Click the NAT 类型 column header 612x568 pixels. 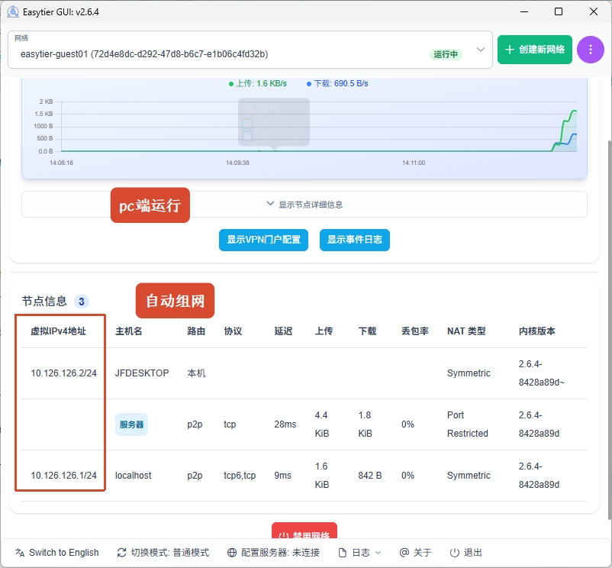point(466,331)
